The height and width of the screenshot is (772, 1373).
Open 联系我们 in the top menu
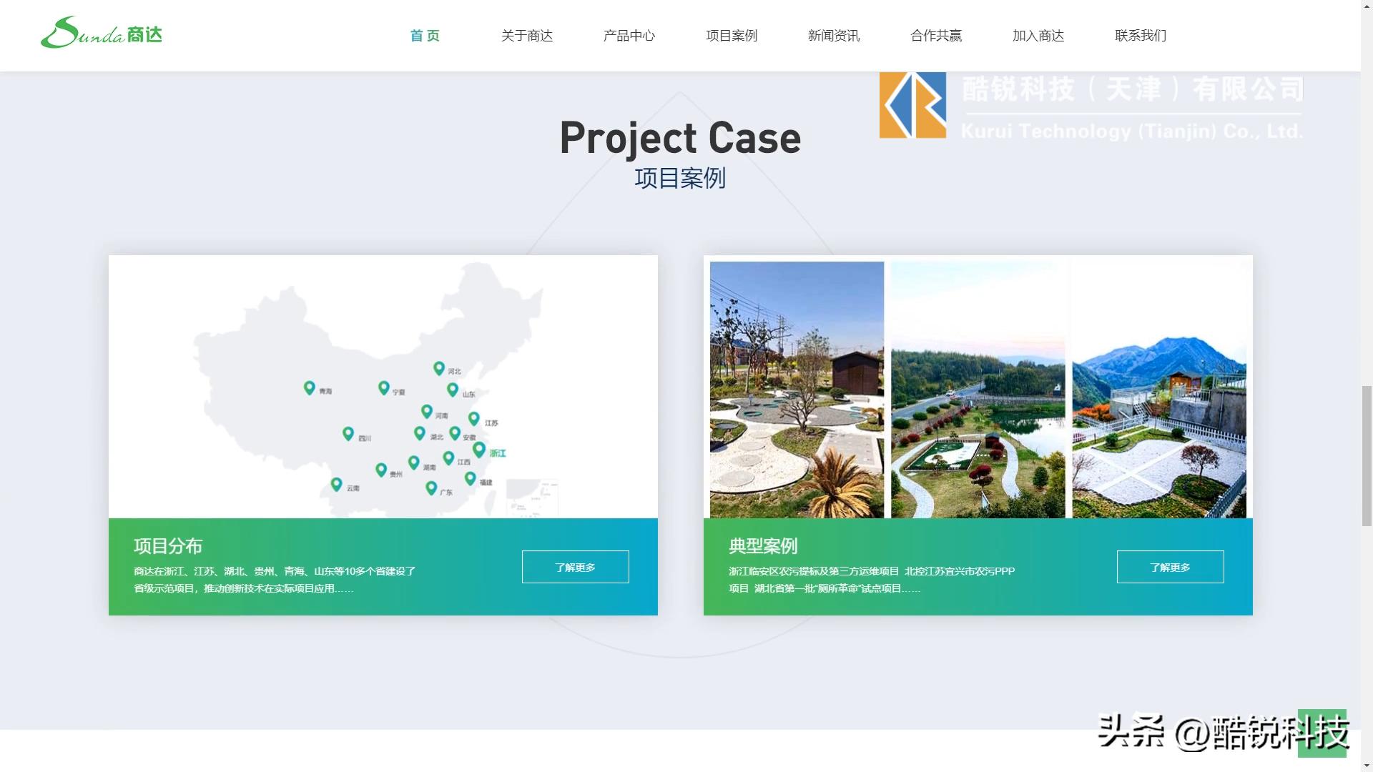pos(1140,36)
